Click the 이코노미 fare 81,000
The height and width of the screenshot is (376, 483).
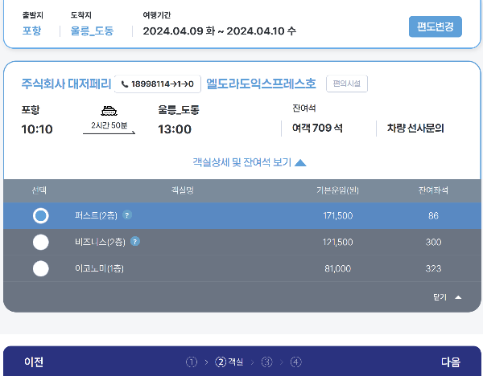337,268
